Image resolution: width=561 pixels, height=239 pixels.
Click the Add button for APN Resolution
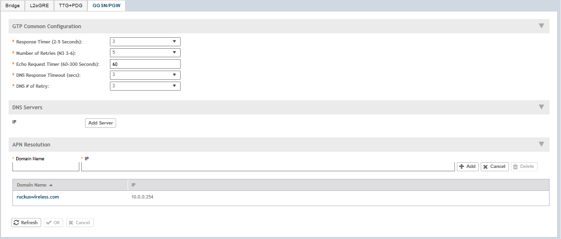(467, 166)
